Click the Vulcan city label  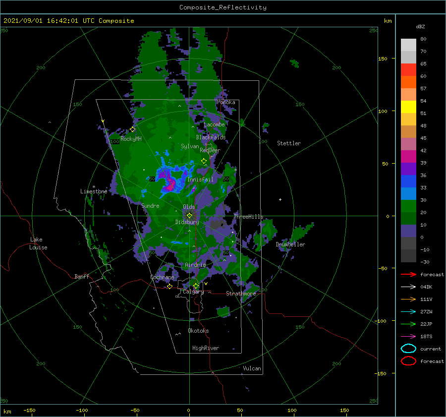pyautogui.click(x=252, y=368)
